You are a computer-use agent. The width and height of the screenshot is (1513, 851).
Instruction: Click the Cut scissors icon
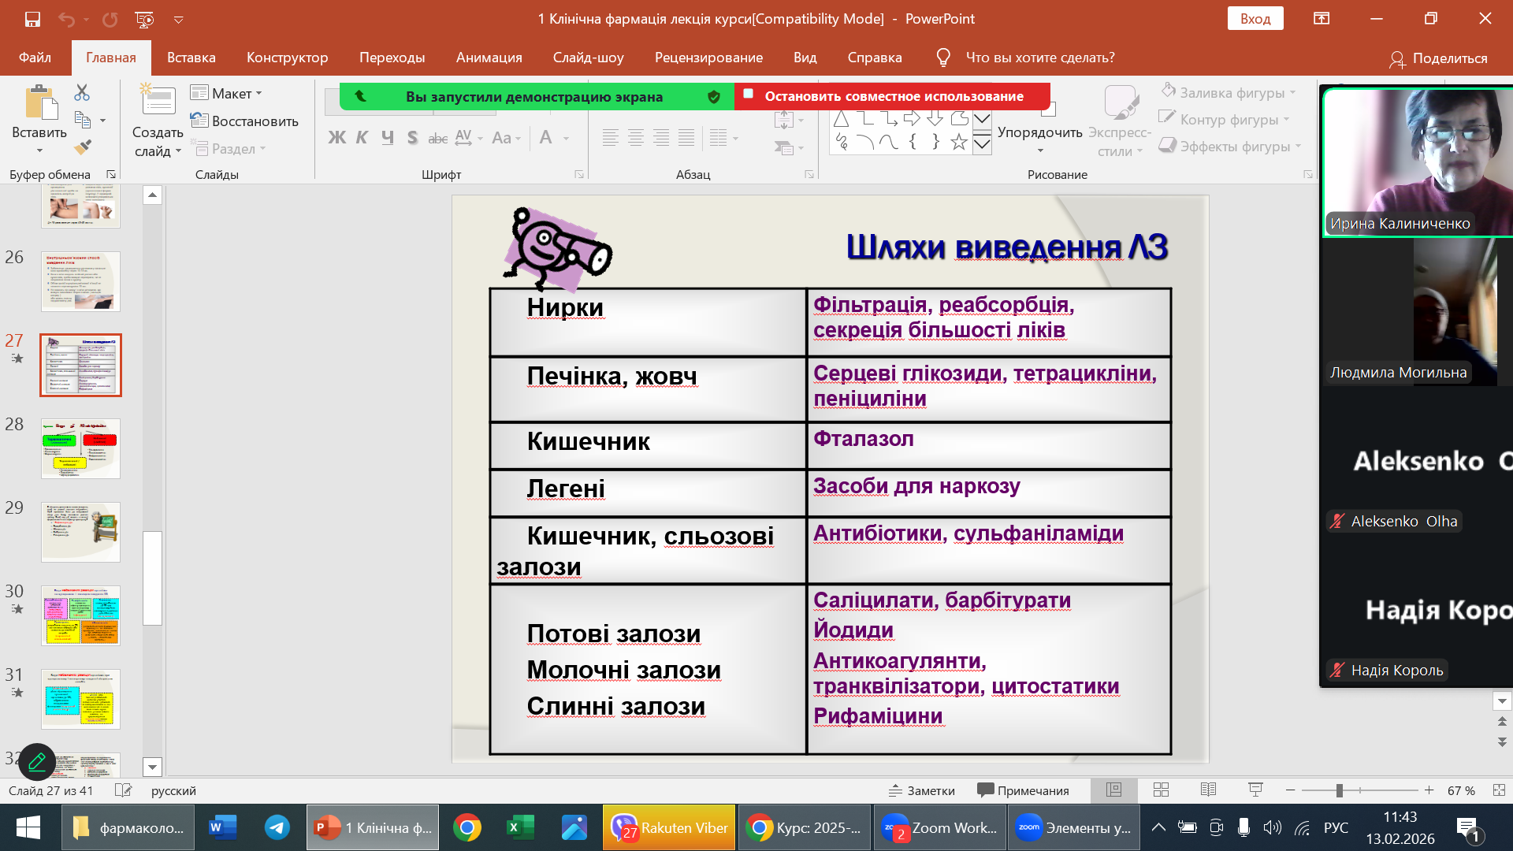82,92
